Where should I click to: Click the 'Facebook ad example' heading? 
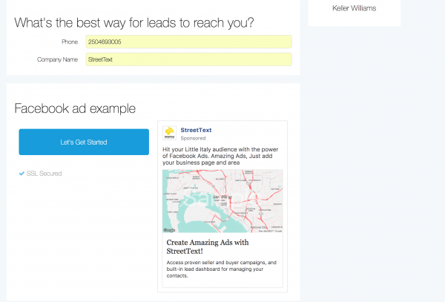pos(75,108)
